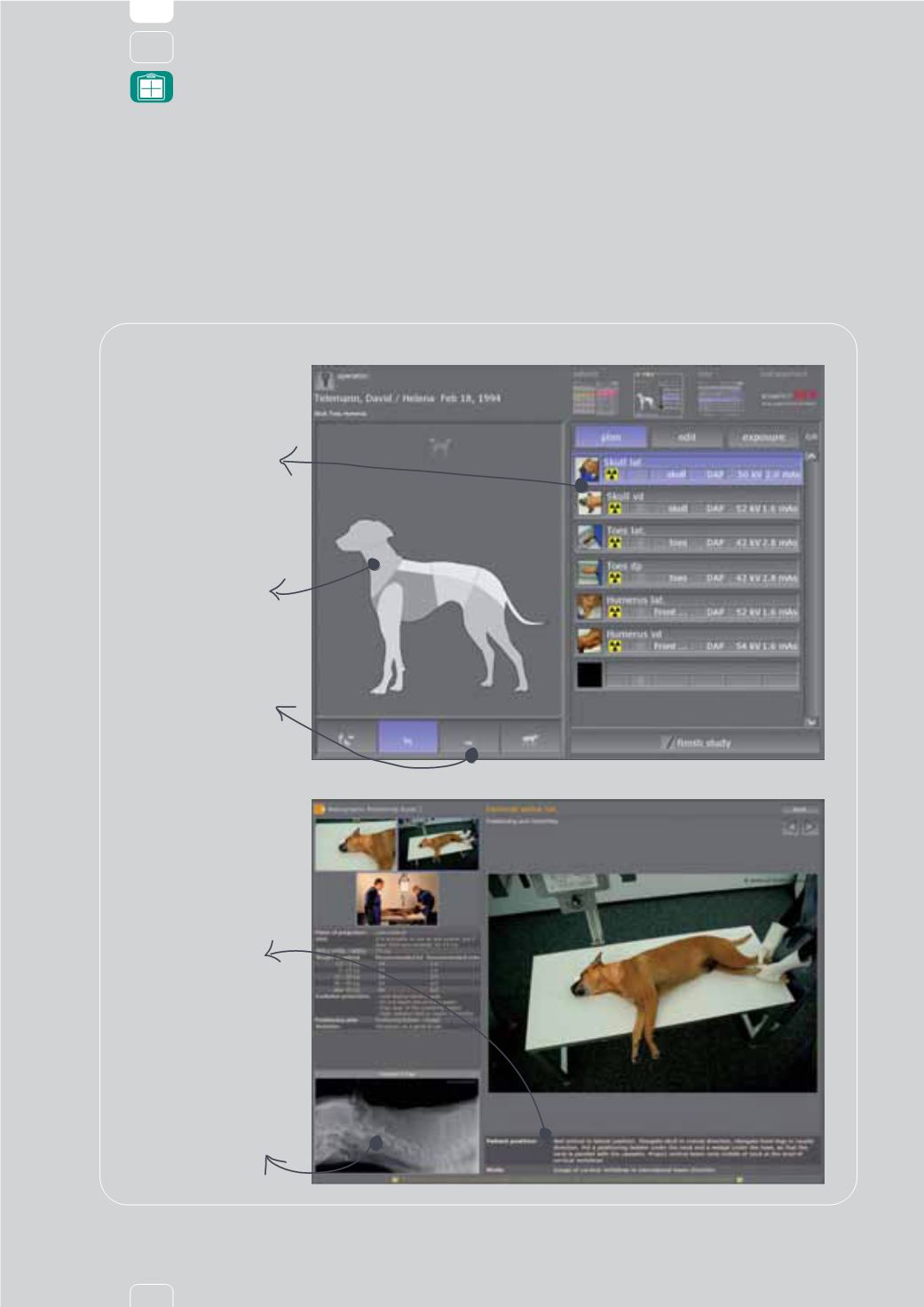Click the Humerus lat. positioning thumbnail
The image size is (924, 1307).
click(588, 606)
